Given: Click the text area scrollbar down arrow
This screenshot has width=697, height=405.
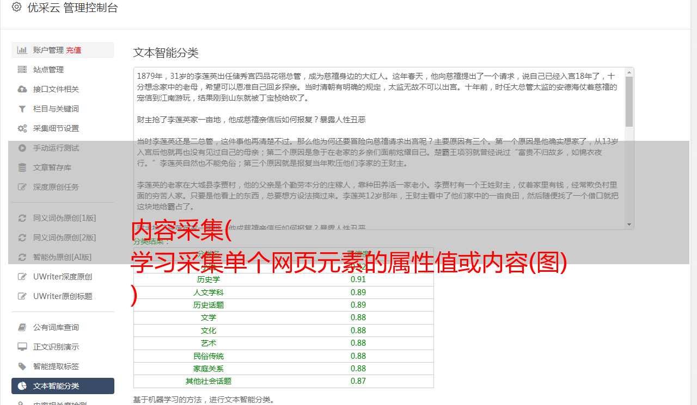Looking at the screenshot, I should (x=629, y=225).
